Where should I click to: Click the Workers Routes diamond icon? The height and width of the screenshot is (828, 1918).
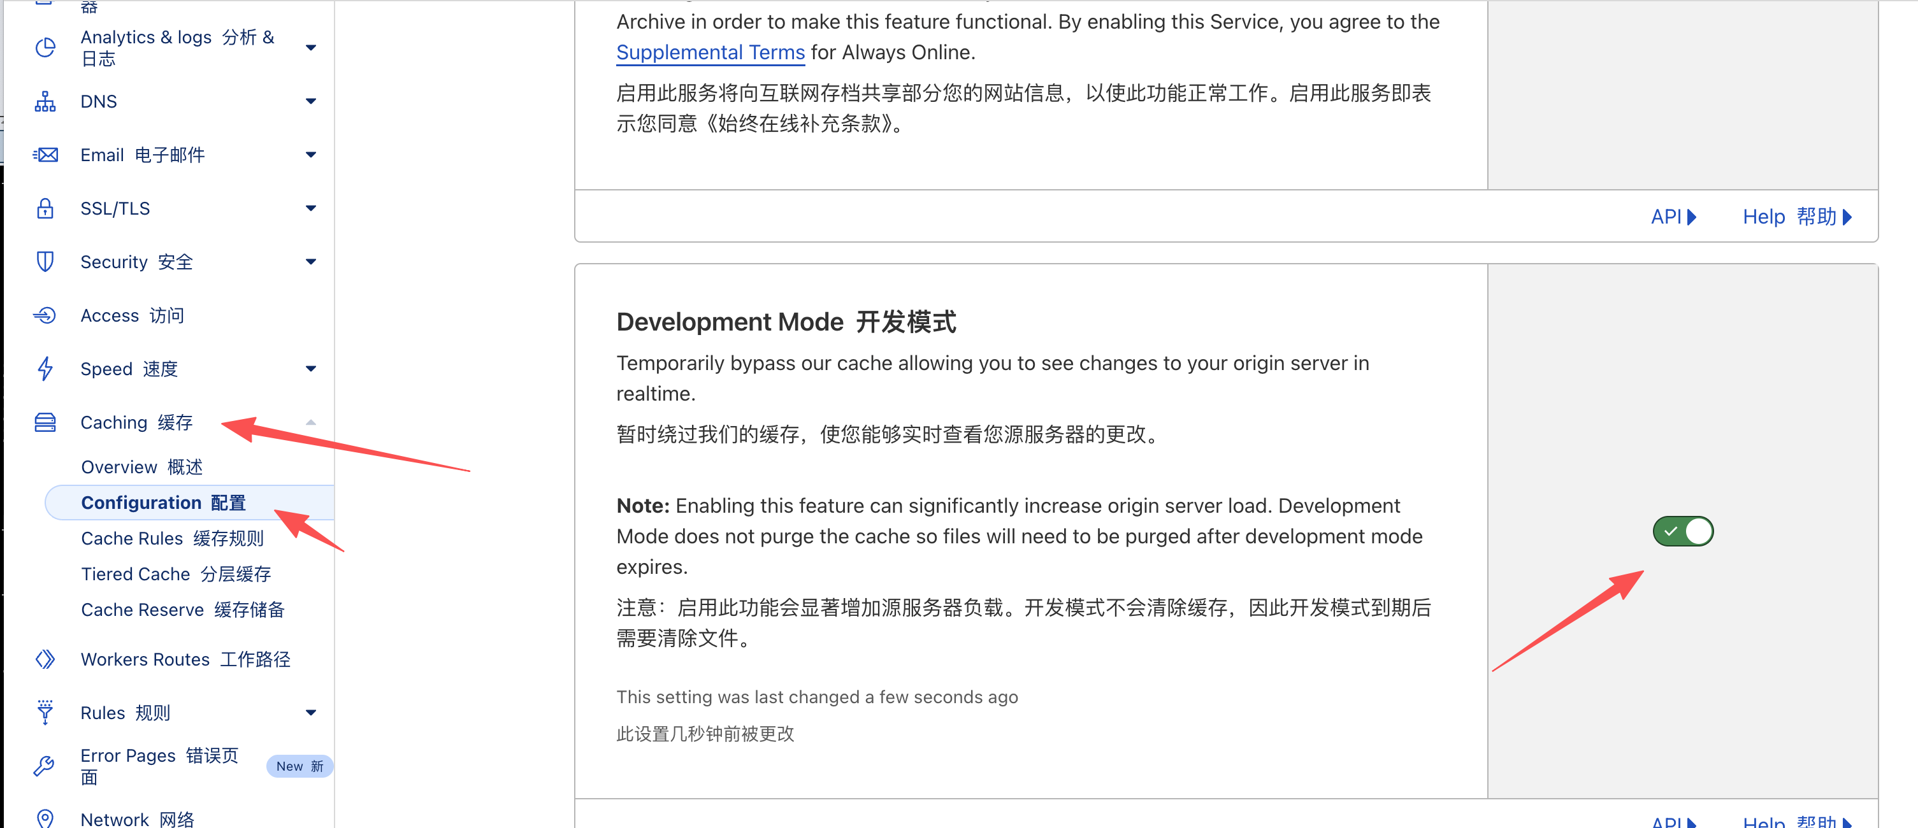[45, 659]
